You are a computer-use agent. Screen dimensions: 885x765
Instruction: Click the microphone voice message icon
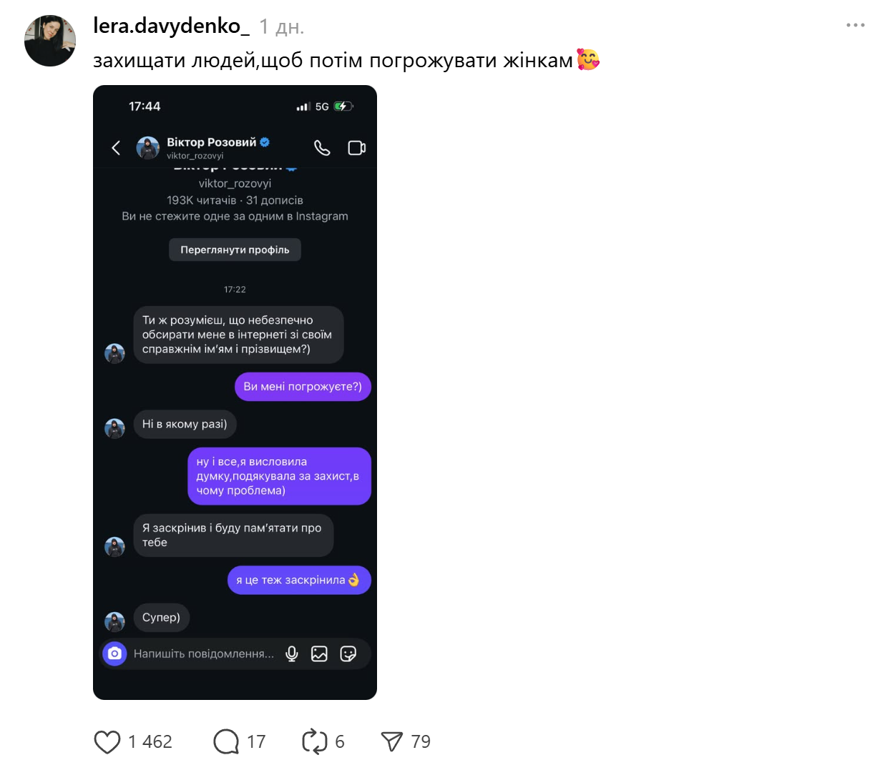[292, 653]
